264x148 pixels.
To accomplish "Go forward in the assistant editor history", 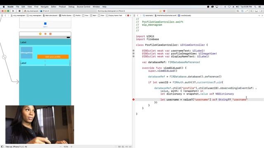I will click(140, 16).
